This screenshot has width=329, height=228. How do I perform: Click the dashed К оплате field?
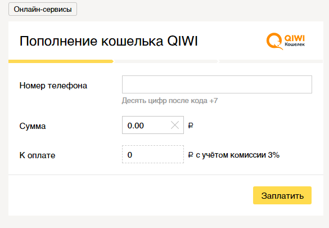(153, 154)
